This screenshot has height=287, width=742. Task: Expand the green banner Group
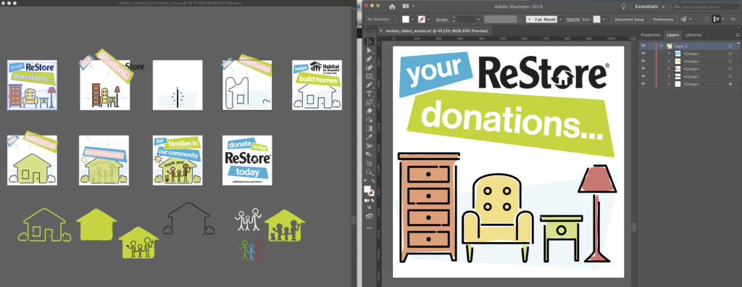(669, 61)
